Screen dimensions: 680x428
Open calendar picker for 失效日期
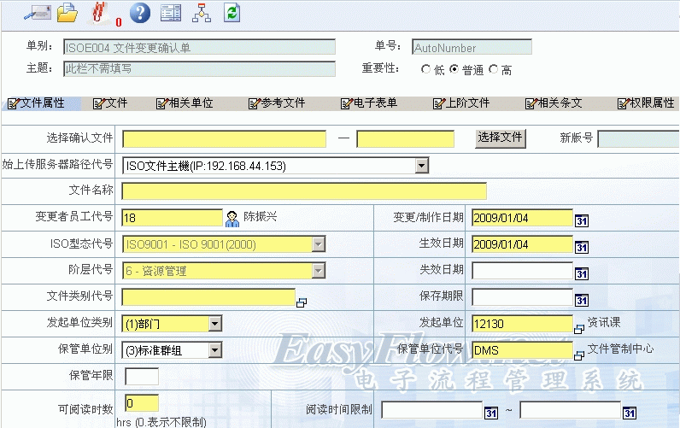(582, 273)
